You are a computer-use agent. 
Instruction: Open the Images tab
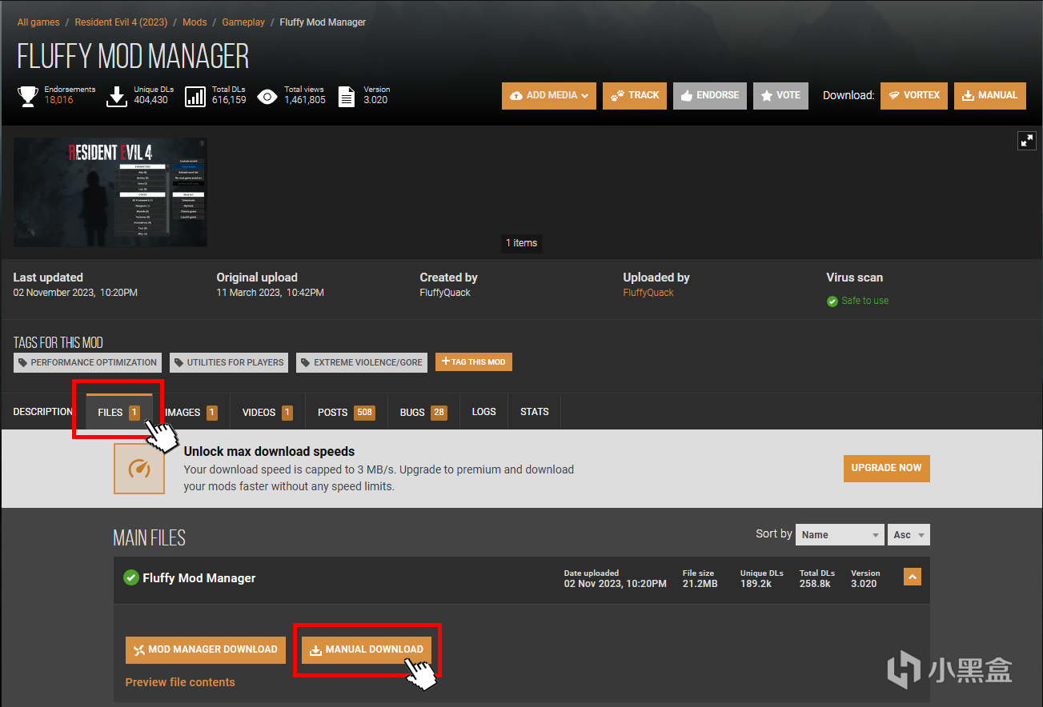click(191, 412)
